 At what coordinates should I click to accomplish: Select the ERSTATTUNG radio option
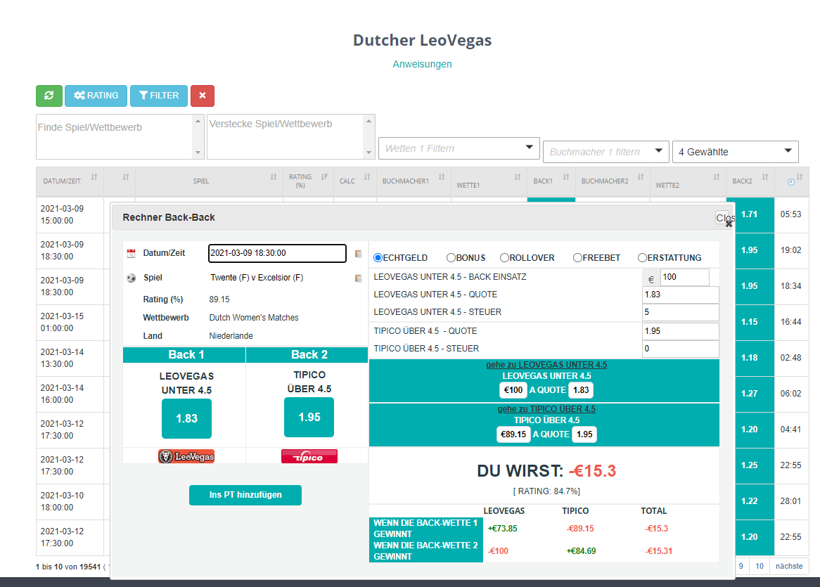(642, 258)
